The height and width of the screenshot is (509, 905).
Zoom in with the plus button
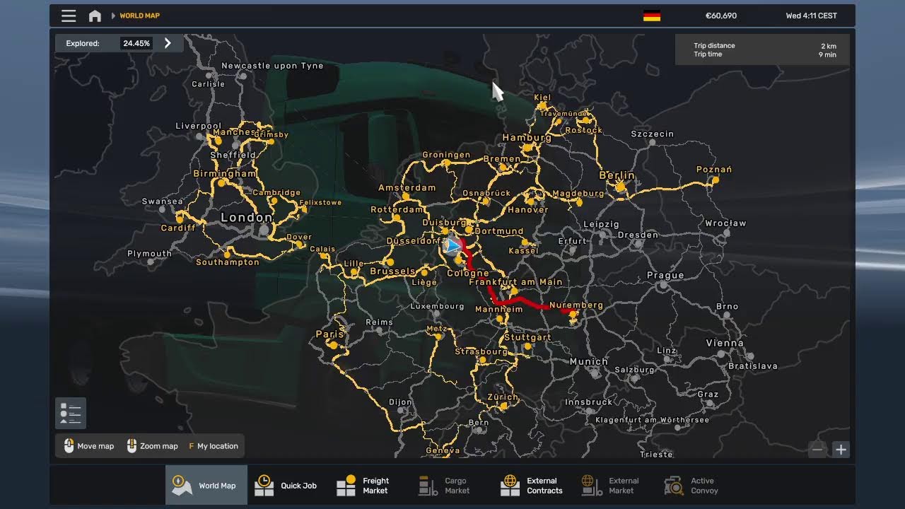click(841, 449)
